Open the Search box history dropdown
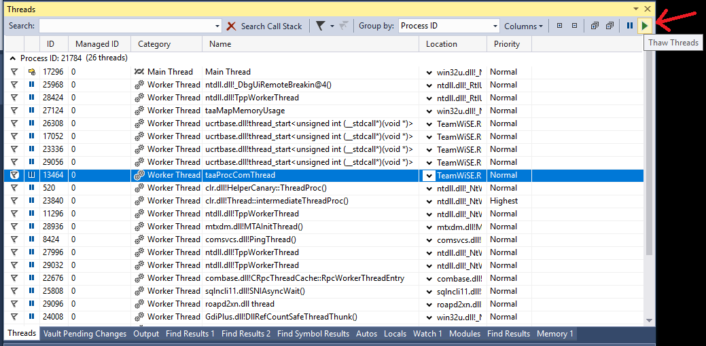This screenshot has width=706, height=346. pos(217,26)
